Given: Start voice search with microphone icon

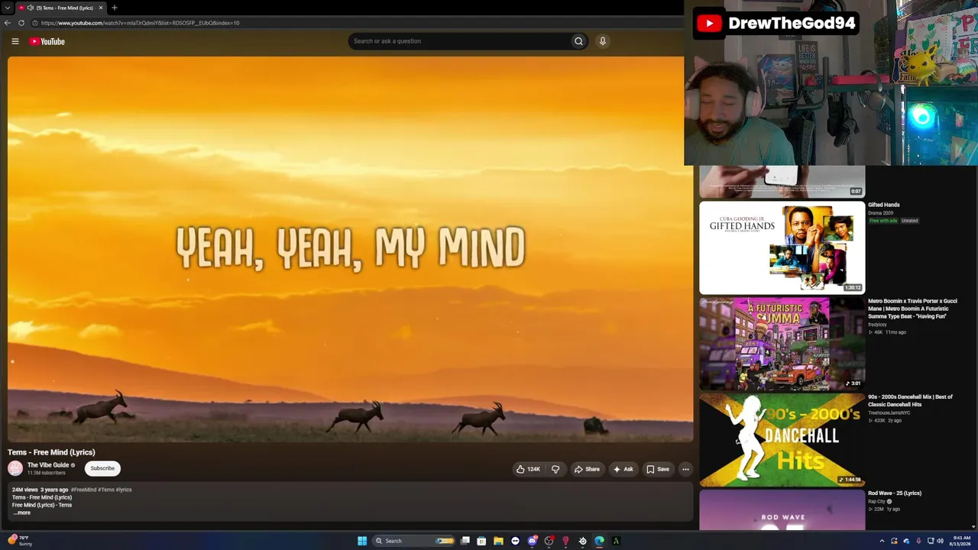Looking at the screenshot, I should [603, 41].
